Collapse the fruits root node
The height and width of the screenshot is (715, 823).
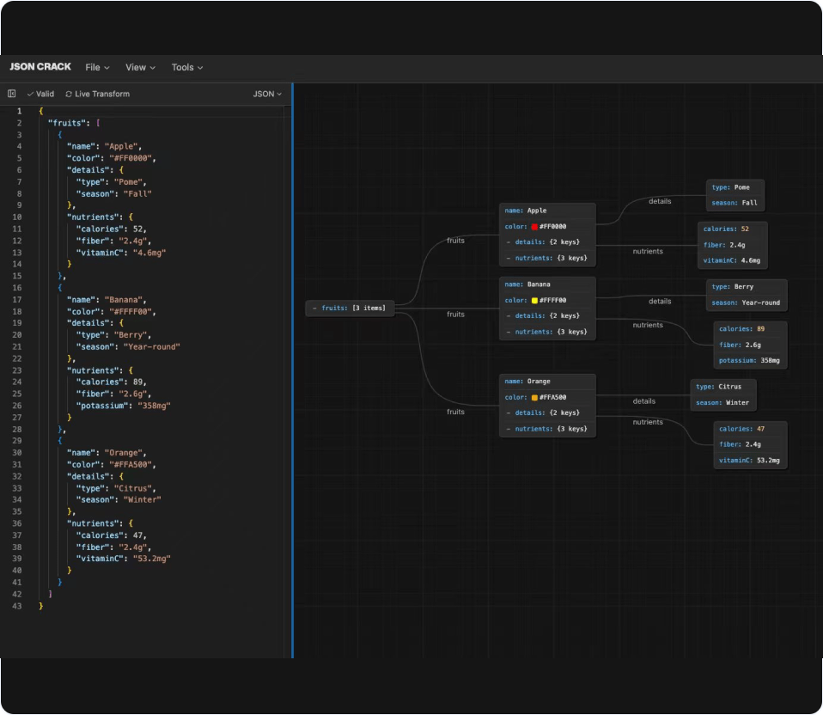(314, 309)
